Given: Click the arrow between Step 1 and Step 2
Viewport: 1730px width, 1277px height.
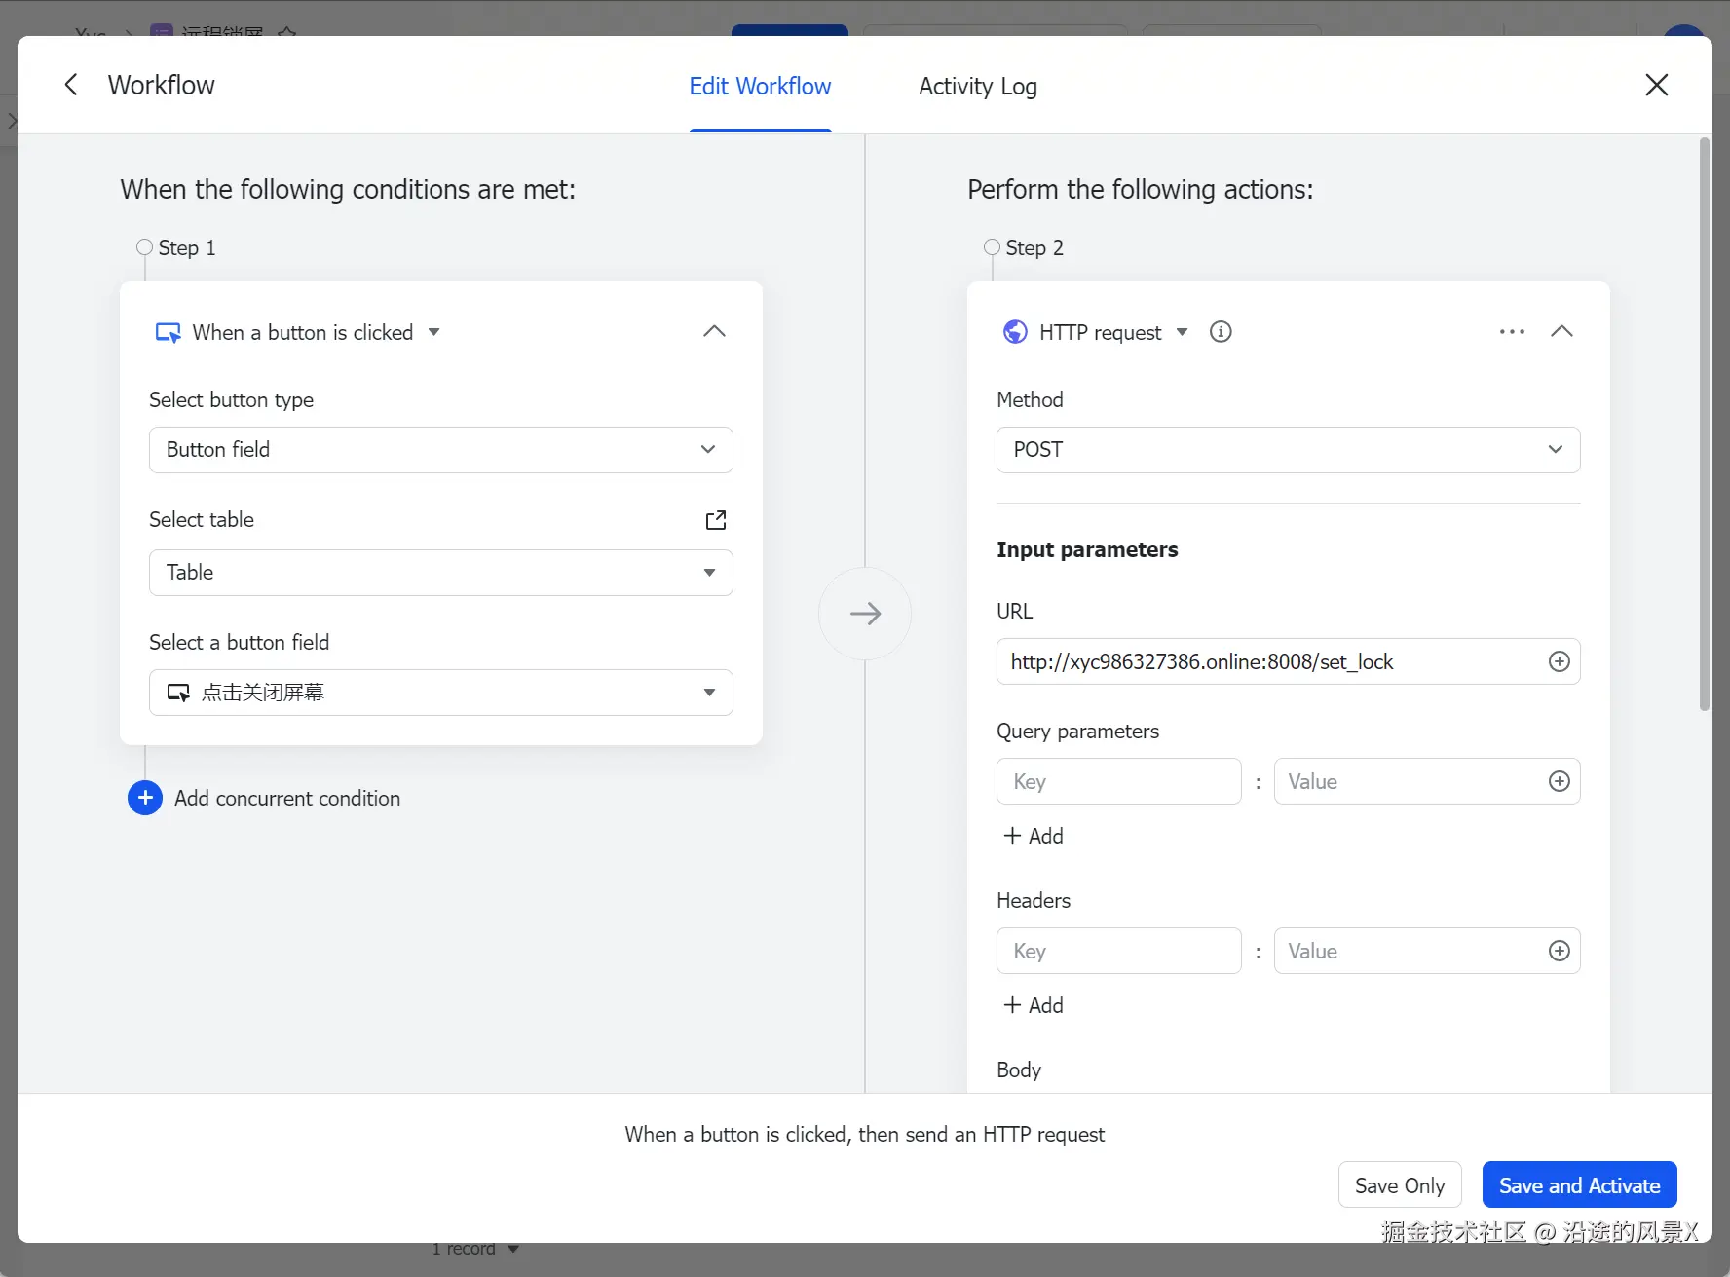Looking at the screenshot, I should coord(865,614).
